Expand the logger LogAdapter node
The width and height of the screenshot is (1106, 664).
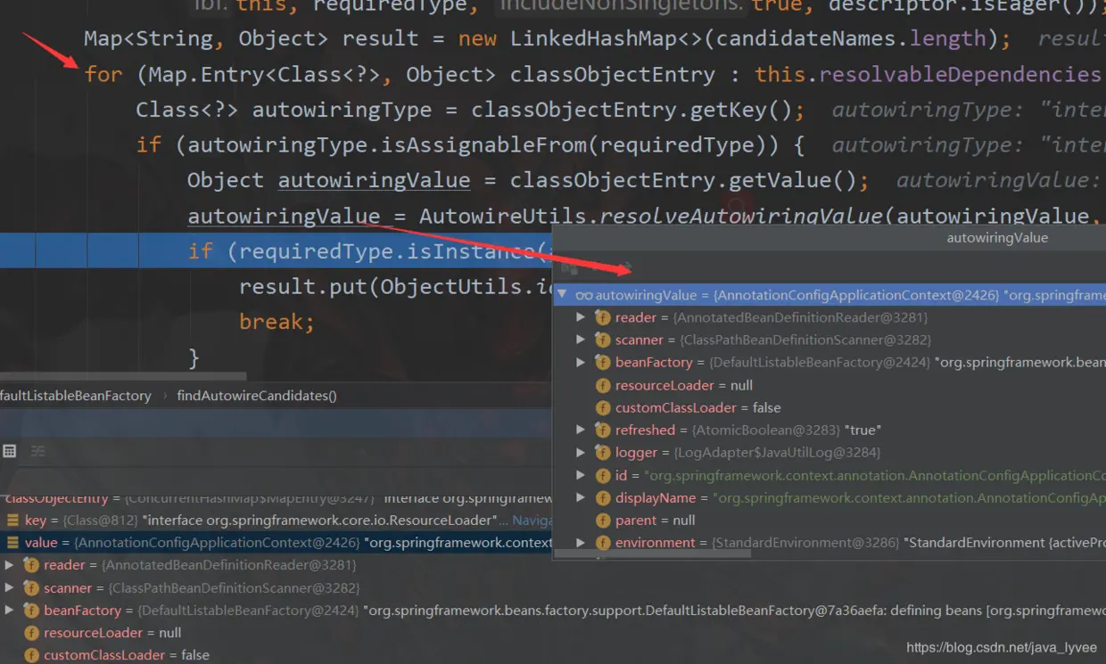(581, 452)
